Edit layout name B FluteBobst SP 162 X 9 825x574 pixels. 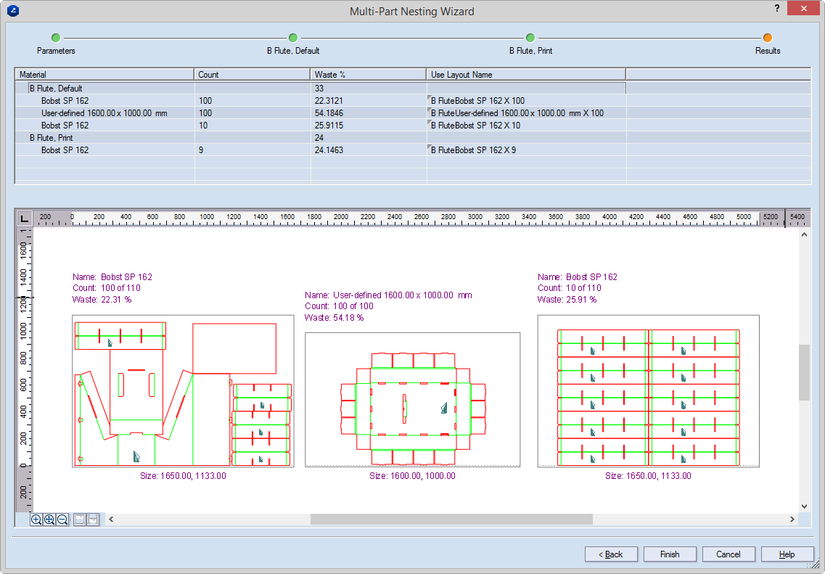(477, 150)
